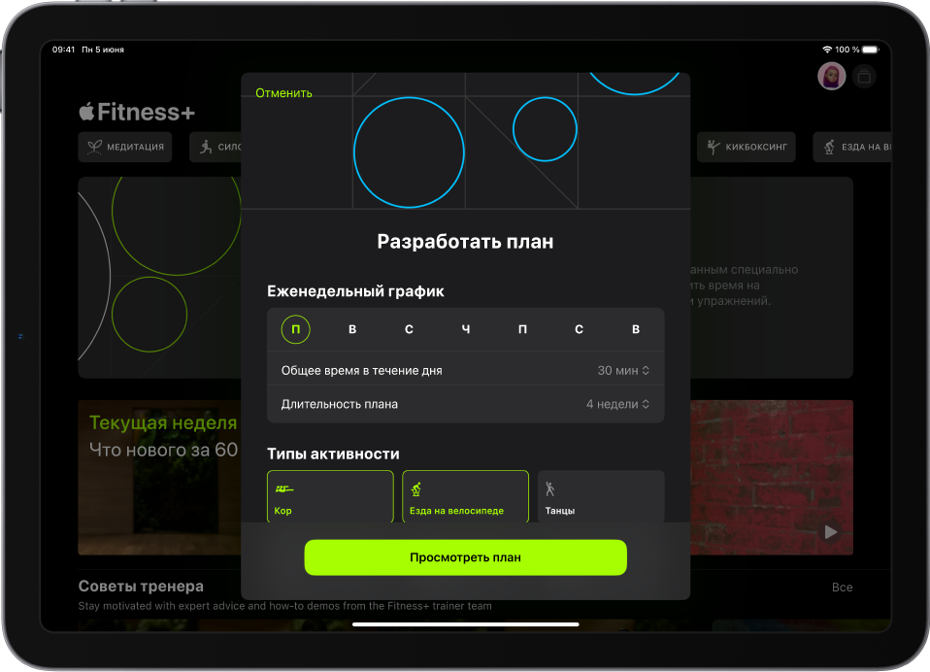Open the 30 мин daily time dropdown
Image resolution: width=930 pixels, height=672 pixels.
pos(623,371)
